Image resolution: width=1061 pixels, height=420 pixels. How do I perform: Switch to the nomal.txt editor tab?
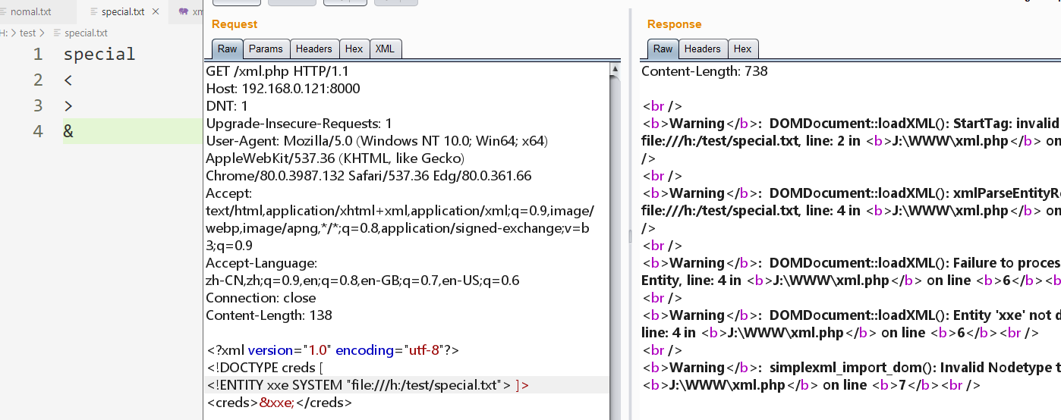[31, 12]
